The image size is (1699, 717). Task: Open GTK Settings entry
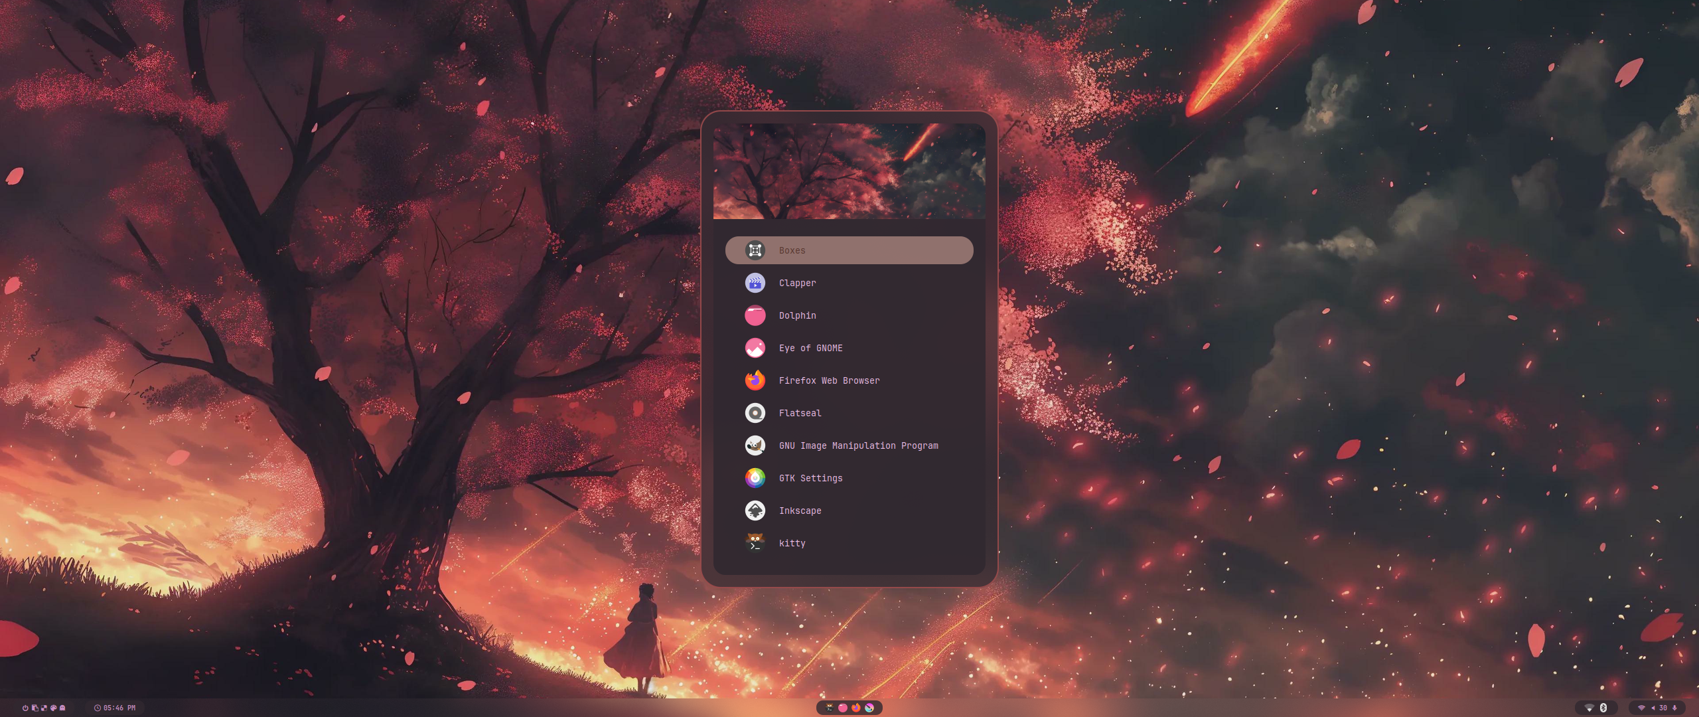810,478
